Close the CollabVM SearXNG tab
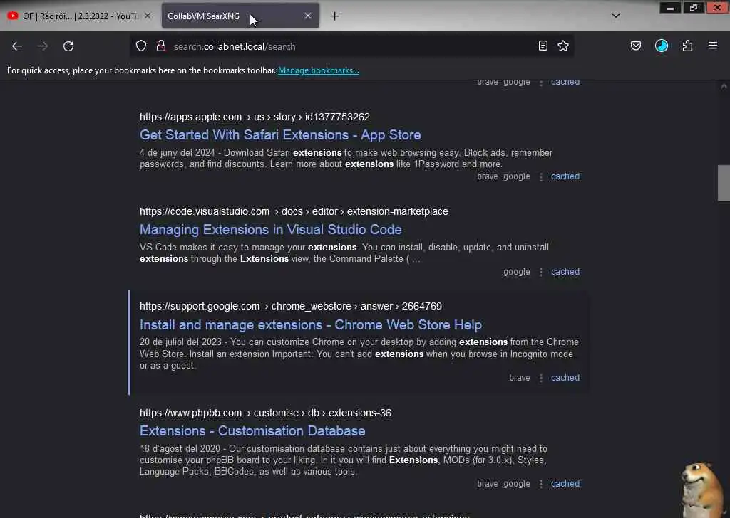The image size is (730, 518). pos(308,16)
